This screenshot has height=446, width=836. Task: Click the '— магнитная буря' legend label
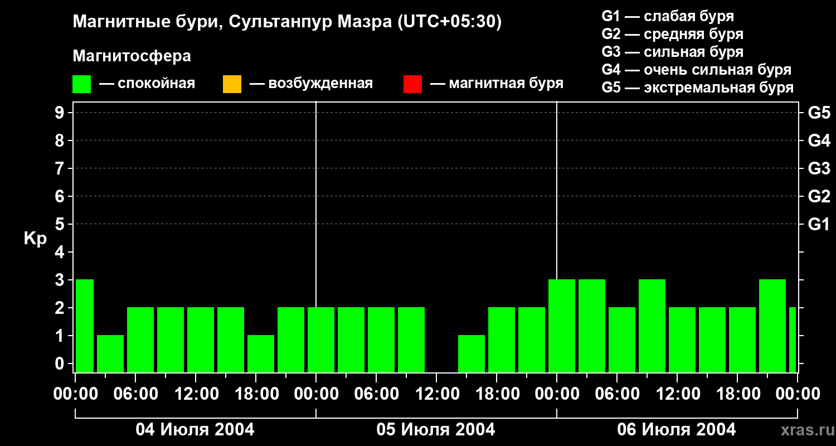coord(497,84)
